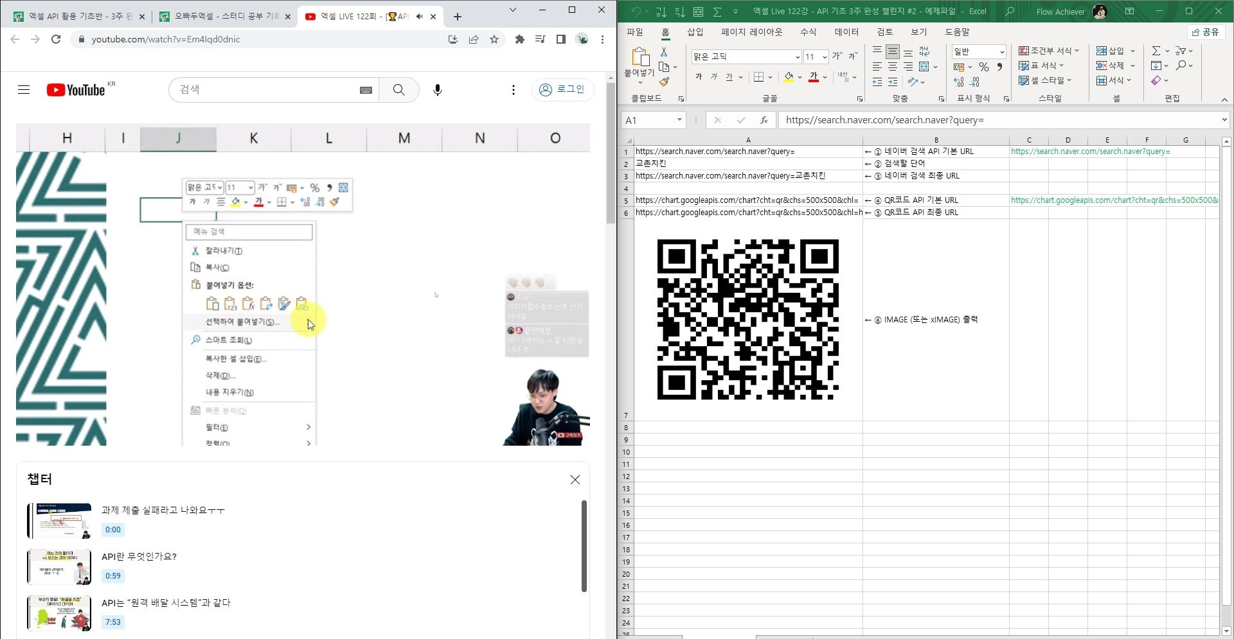Screen dimensions: 1234x639
Task: Click Sort Ascending in Quick Access Toolbar
Action: point(661,12)
